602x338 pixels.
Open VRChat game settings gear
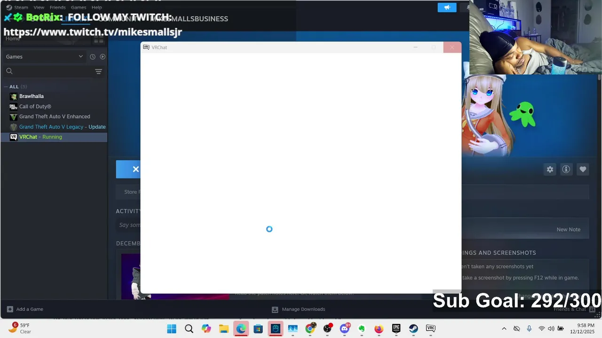click(x=550, y=169)
